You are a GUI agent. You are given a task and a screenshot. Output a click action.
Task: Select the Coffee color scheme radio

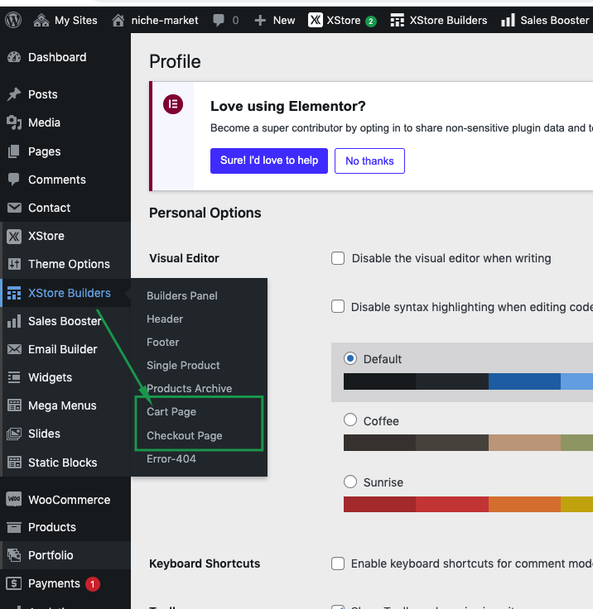point(350,420)
